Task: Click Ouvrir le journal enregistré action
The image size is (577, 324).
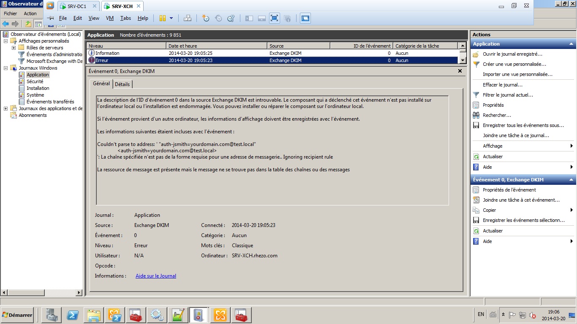Action: click(512, 54)
